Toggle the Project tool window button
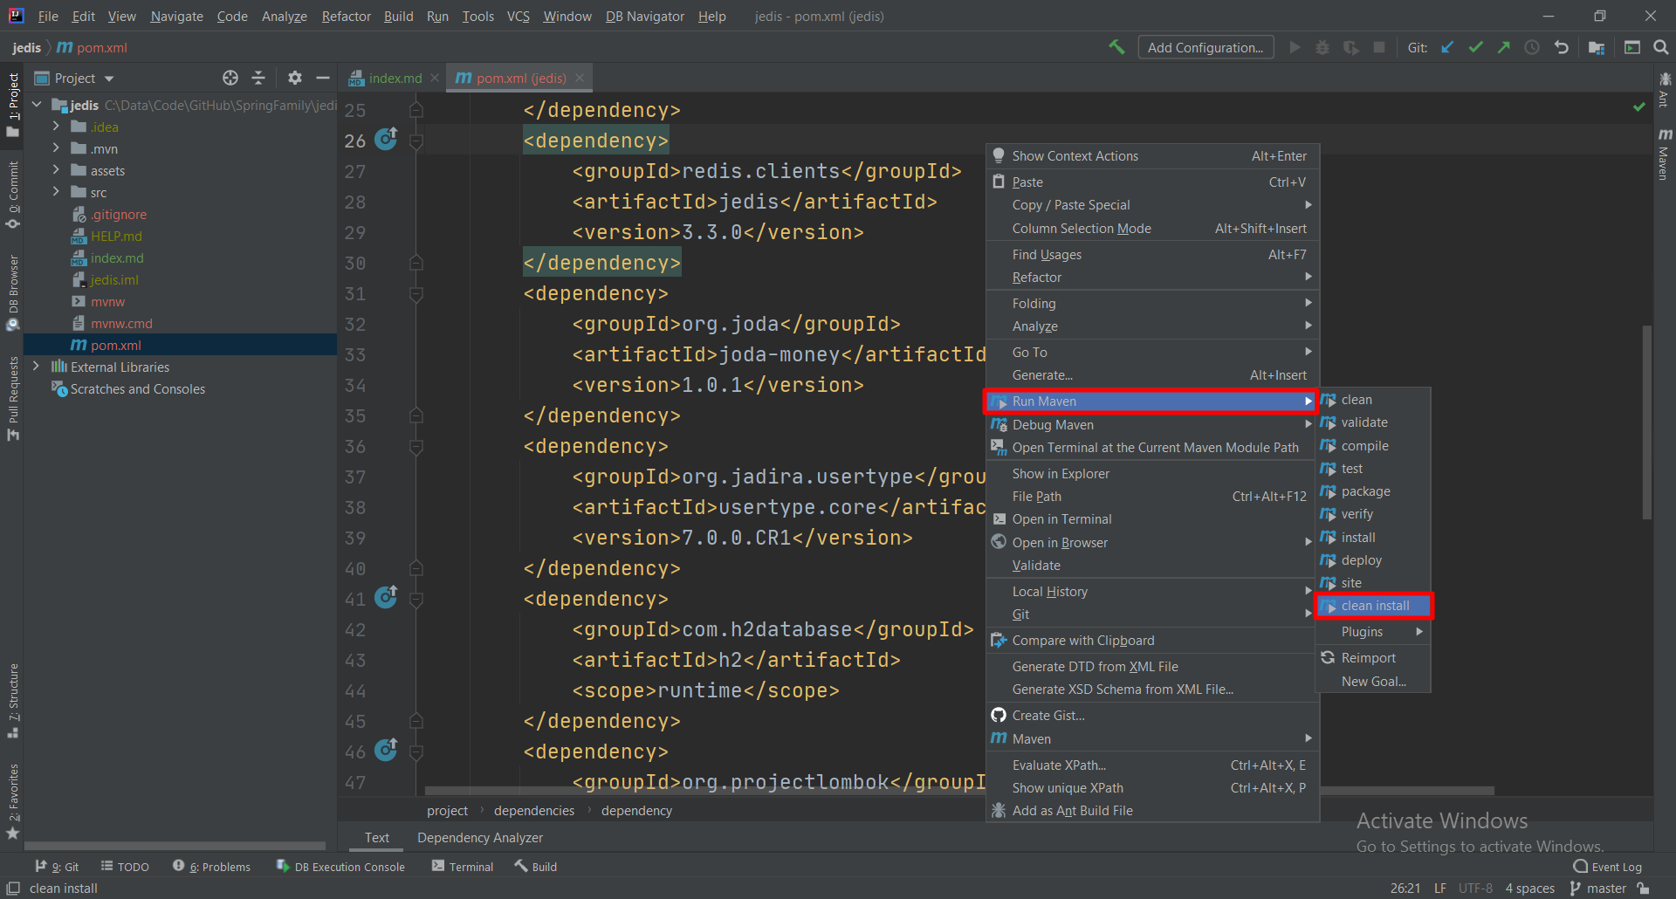This screenshot has width=1676, height=899. coord(12,104)
